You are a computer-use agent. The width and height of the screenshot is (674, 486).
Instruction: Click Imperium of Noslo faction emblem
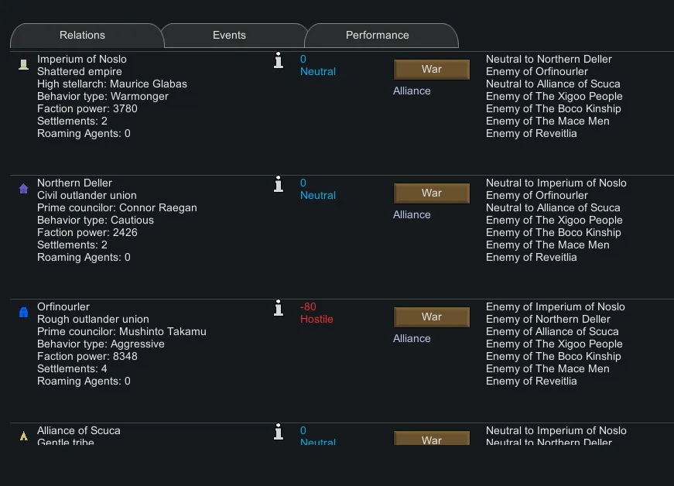23,65
